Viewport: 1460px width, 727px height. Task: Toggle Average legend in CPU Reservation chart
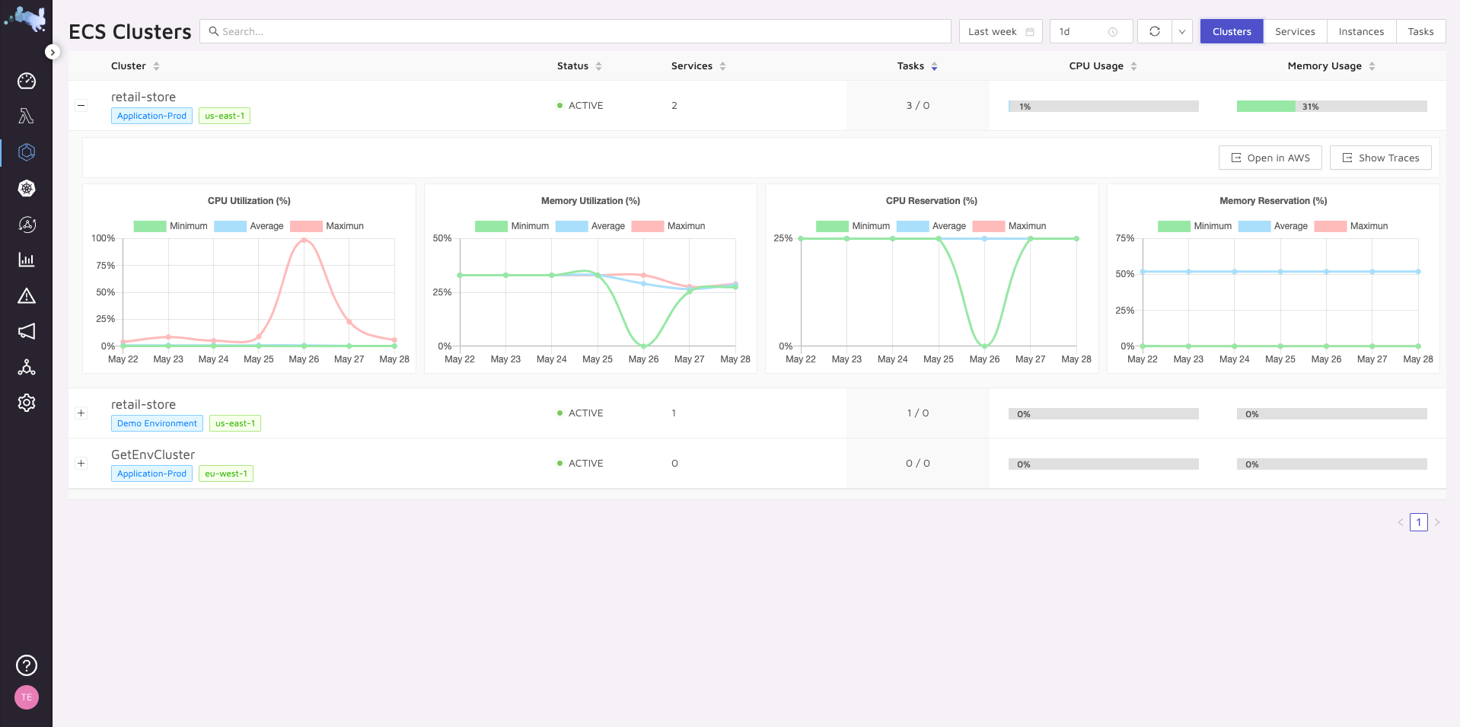click(931, 226)
